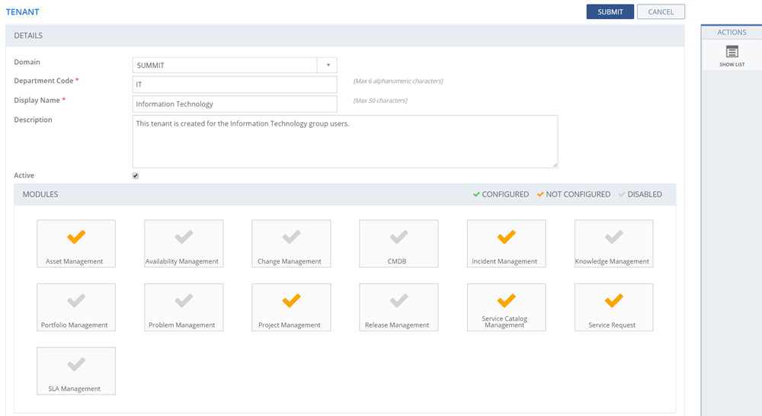Click the Display Name text field
762x416 pixels.
coord(235,104)
